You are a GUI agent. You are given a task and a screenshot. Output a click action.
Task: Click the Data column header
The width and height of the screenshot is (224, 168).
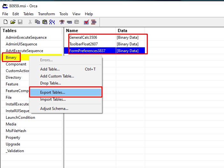click(130, 30)
